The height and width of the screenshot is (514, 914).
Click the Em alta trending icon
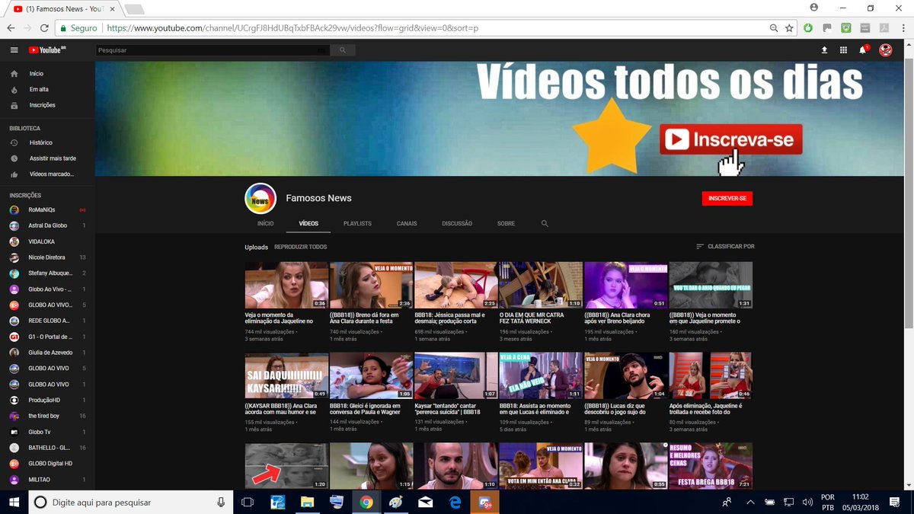pyautogui.click(x=14, y=89)
